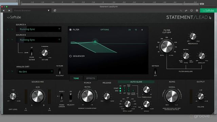Click the Auto Glide Threshold knob
The width and height of the screenshot is (217, 122).
click(x=146, y=90)
